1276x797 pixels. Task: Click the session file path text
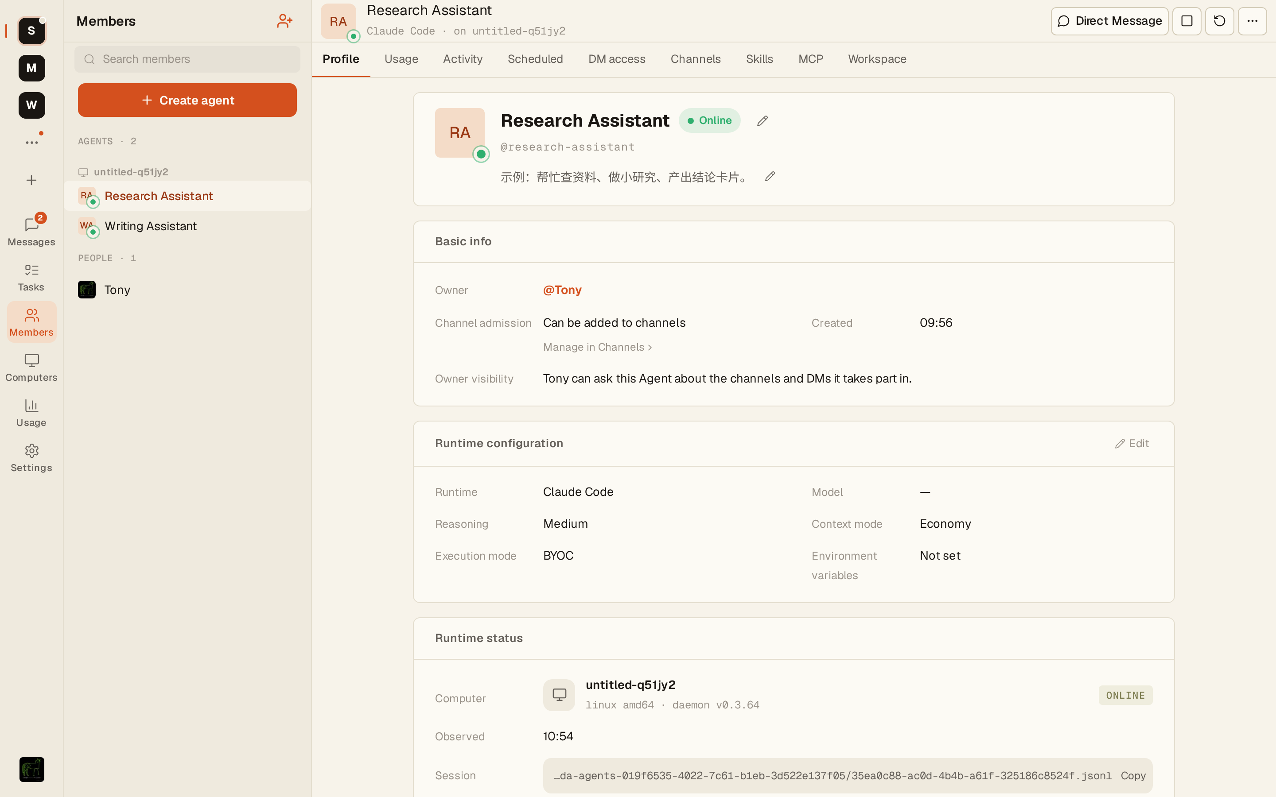tap(832, 776)
